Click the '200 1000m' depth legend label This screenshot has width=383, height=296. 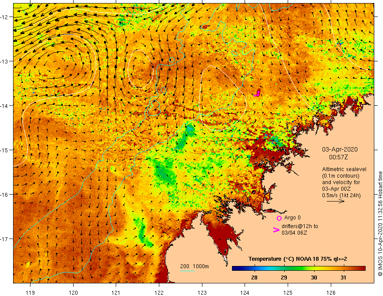pos(195,266)
